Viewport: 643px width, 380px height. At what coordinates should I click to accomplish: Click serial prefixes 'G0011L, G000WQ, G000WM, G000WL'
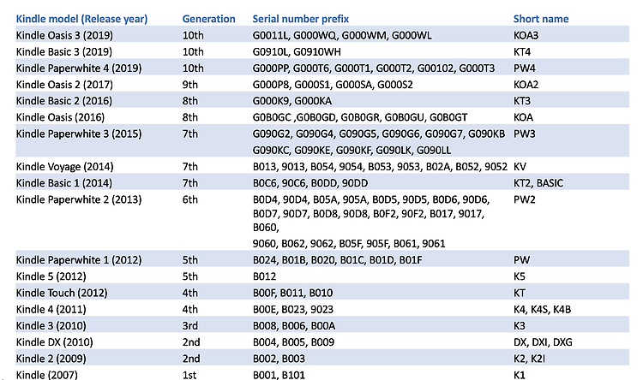point(342,35)
